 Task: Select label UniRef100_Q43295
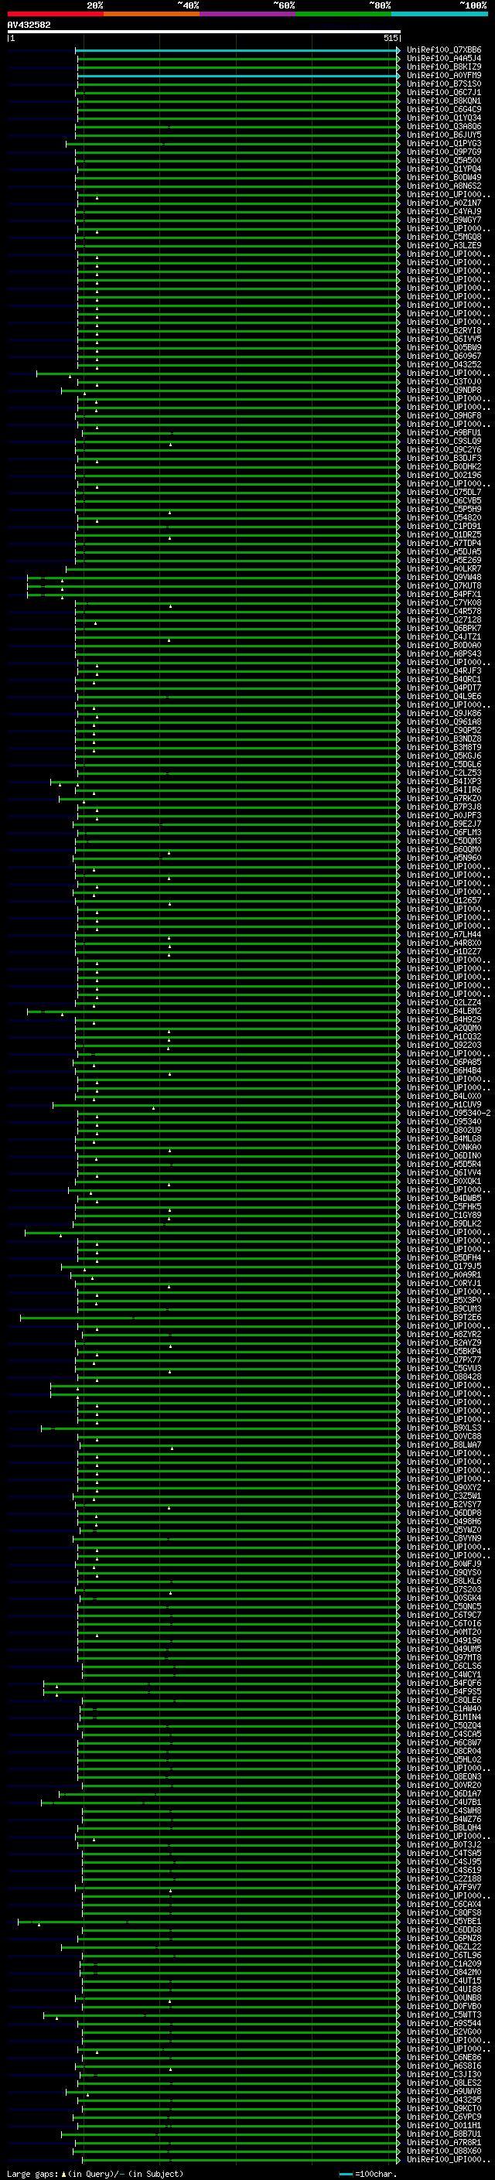(444, 2100)
